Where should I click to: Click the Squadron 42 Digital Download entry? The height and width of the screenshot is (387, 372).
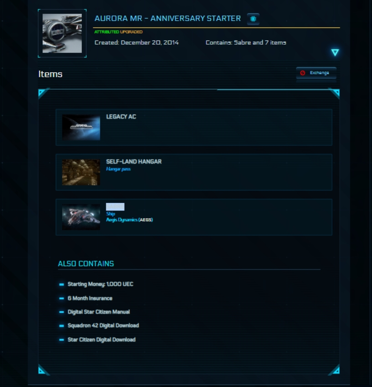[x=103, y=325]
